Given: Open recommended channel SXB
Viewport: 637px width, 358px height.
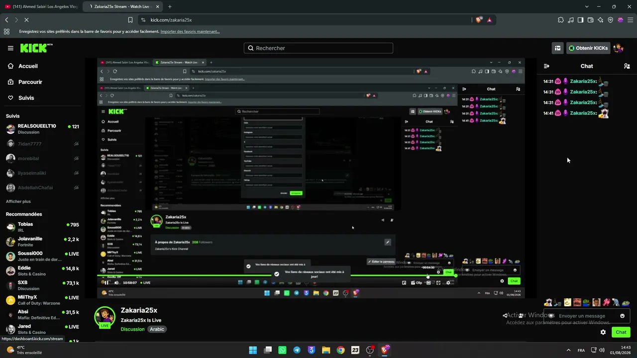Looking at the screenshot, I should (x=42, y=285).
